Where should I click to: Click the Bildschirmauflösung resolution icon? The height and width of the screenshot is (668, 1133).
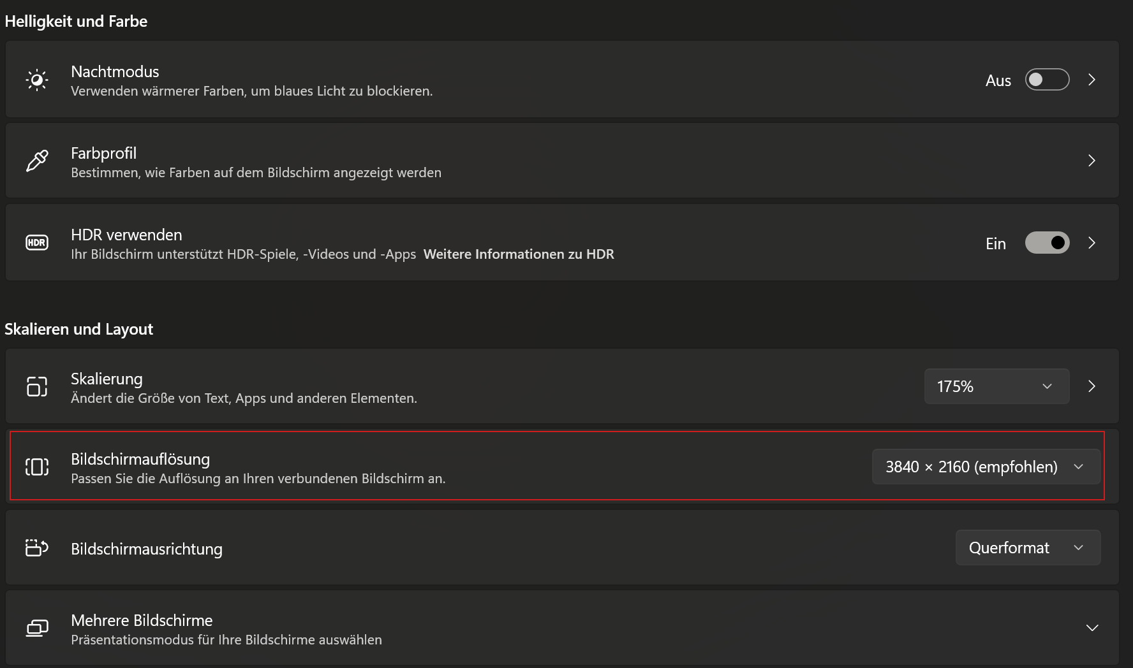[x=37, y=467]
